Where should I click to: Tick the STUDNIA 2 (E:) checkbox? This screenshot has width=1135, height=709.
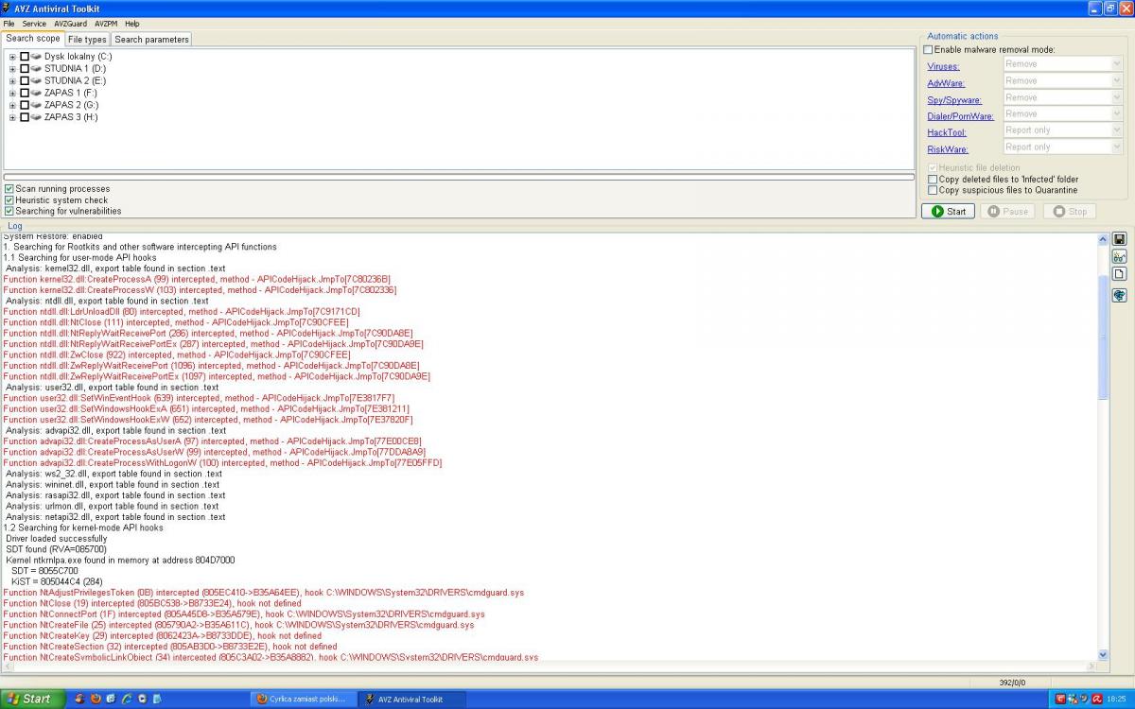click(x=25, y=81)
